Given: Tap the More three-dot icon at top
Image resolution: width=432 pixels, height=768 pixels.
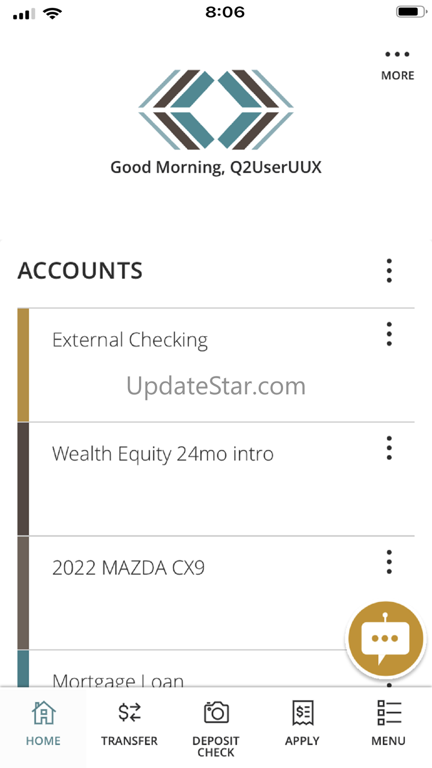Looking at the screenshot, I should (398, 54).
